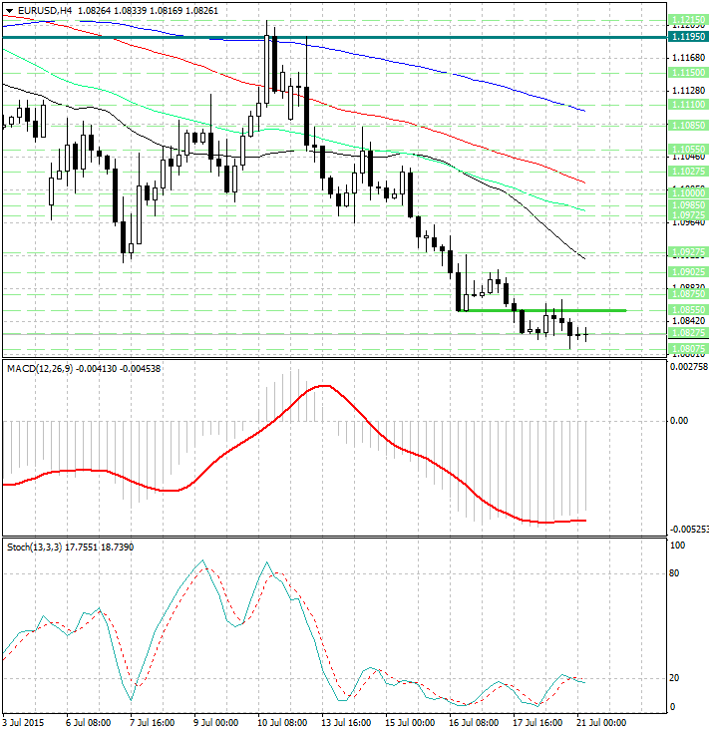Click the 0.00 MACD zero level value
Image resolution: width=709 pixels, height=731 pixels.
coord(679,421)
